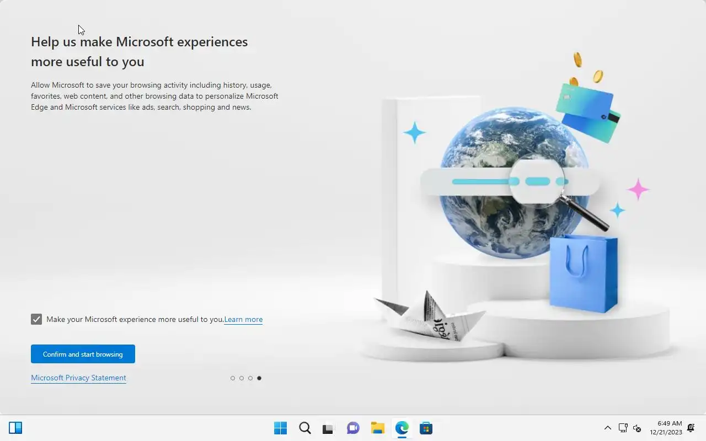Uncheck Make your Microsoft experience more useful
The height and width of the screenshot is (441, 706).
(36, 319)
